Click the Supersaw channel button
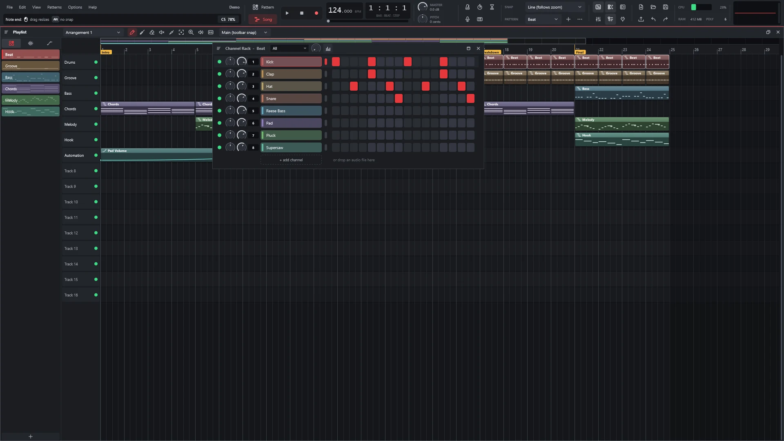The width and height of the screenshot is (784, 441). pos(291,147)
